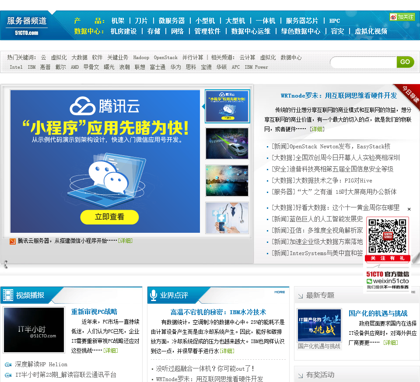The width and height of the screenshot is (420, 382).
Task: Focus the keyword search input field
Action: click(364, 62)
